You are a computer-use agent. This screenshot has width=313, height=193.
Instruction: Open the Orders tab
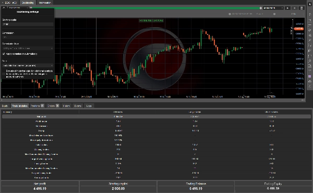53,106
